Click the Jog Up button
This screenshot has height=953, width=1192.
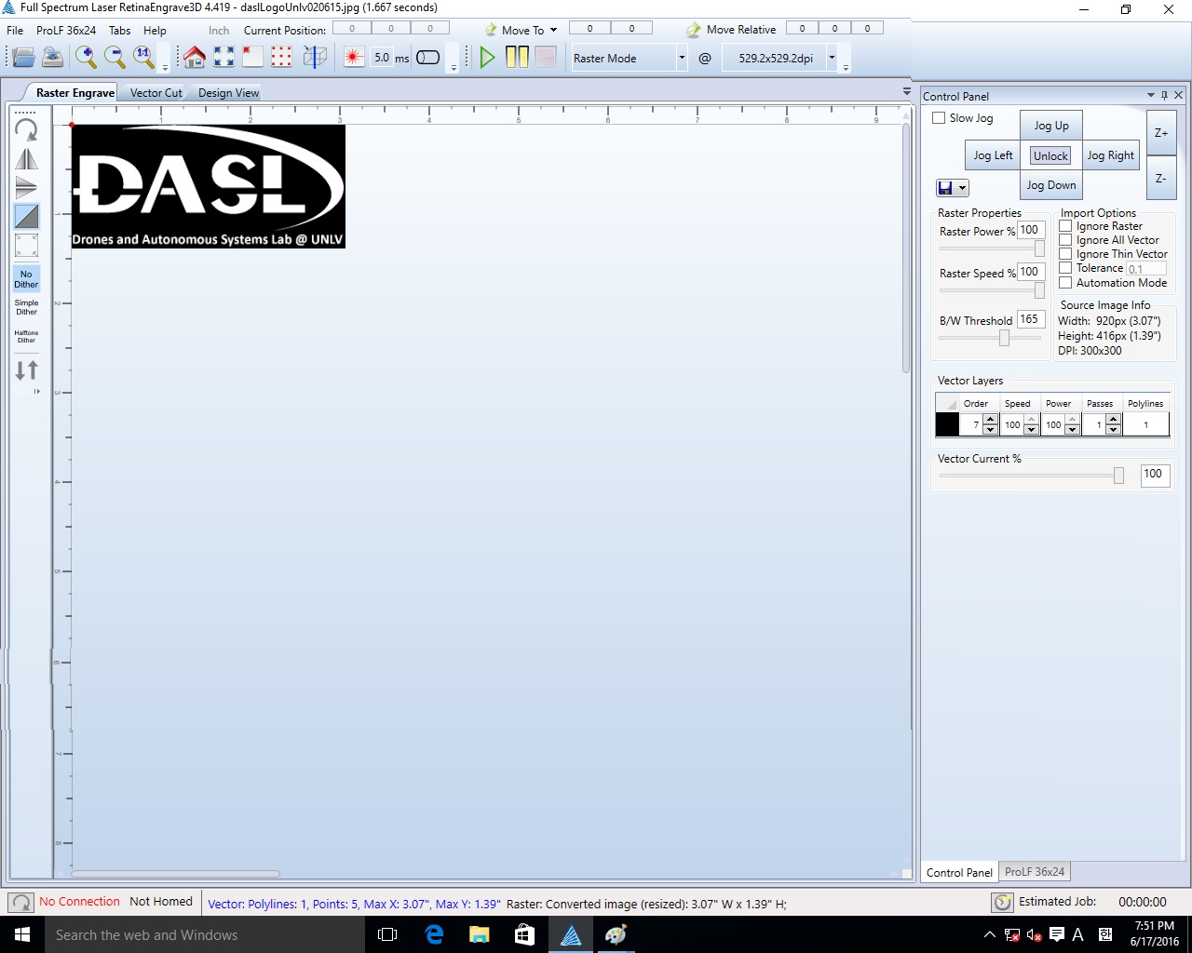point(1051,126)
